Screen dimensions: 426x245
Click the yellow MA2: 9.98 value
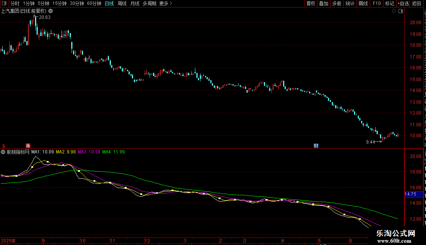click(66, 152)
